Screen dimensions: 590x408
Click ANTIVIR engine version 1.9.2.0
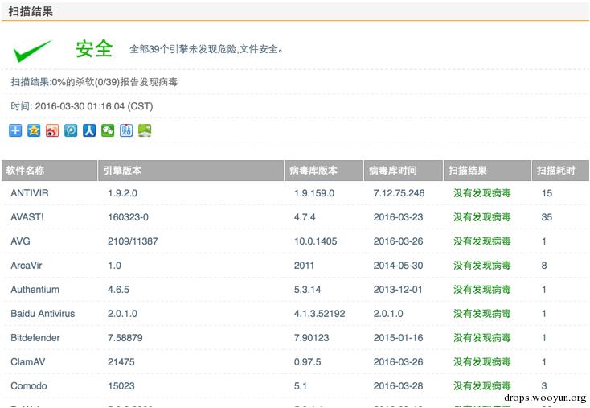123,193
